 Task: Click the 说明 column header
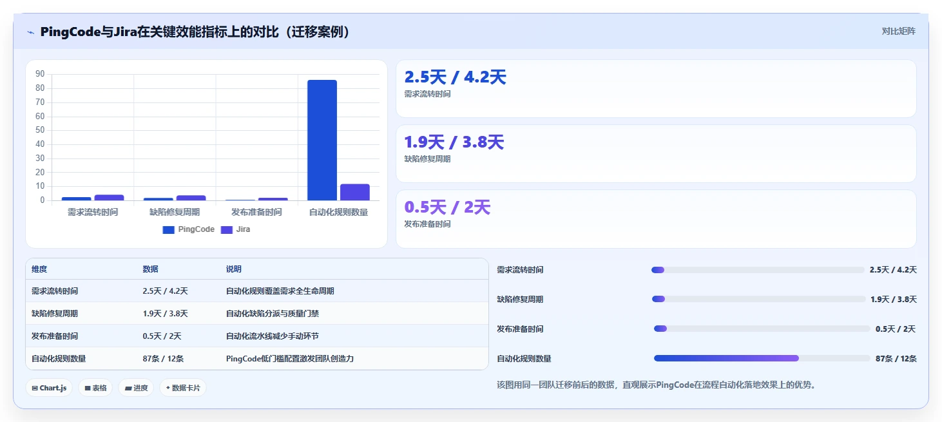coord(233,269)
